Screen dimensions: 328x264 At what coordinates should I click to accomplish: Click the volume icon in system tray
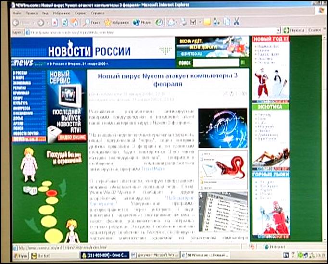click(312, 255)
